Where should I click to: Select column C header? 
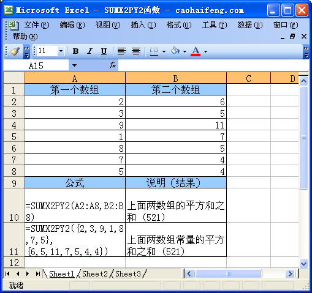pos(248,78)
